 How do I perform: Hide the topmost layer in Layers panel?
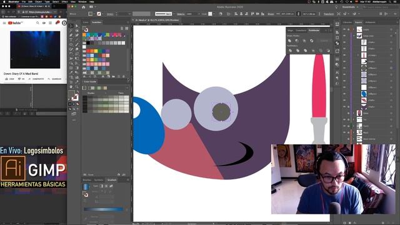pyautogui.click(x=344, y=29)
